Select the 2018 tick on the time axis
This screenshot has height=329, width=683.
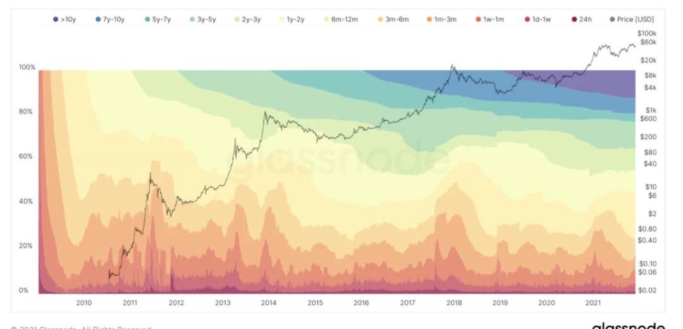[454, 303]
